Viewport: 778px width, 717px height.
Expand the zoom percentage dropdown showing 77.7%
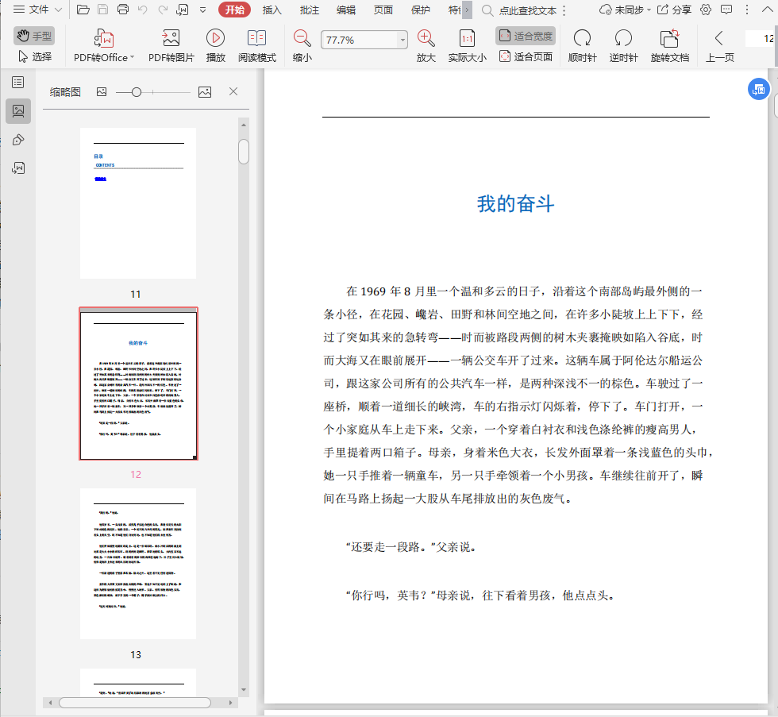click(x=402, y=40)
